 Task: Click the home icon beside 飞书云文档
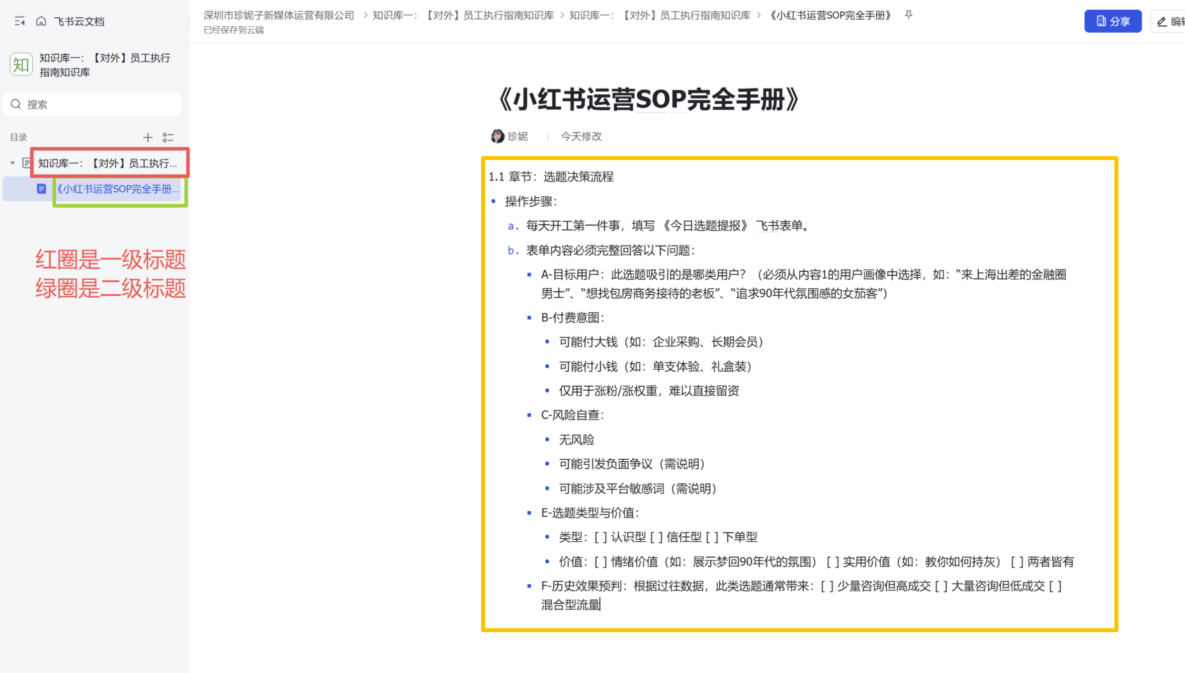[41, 21]
